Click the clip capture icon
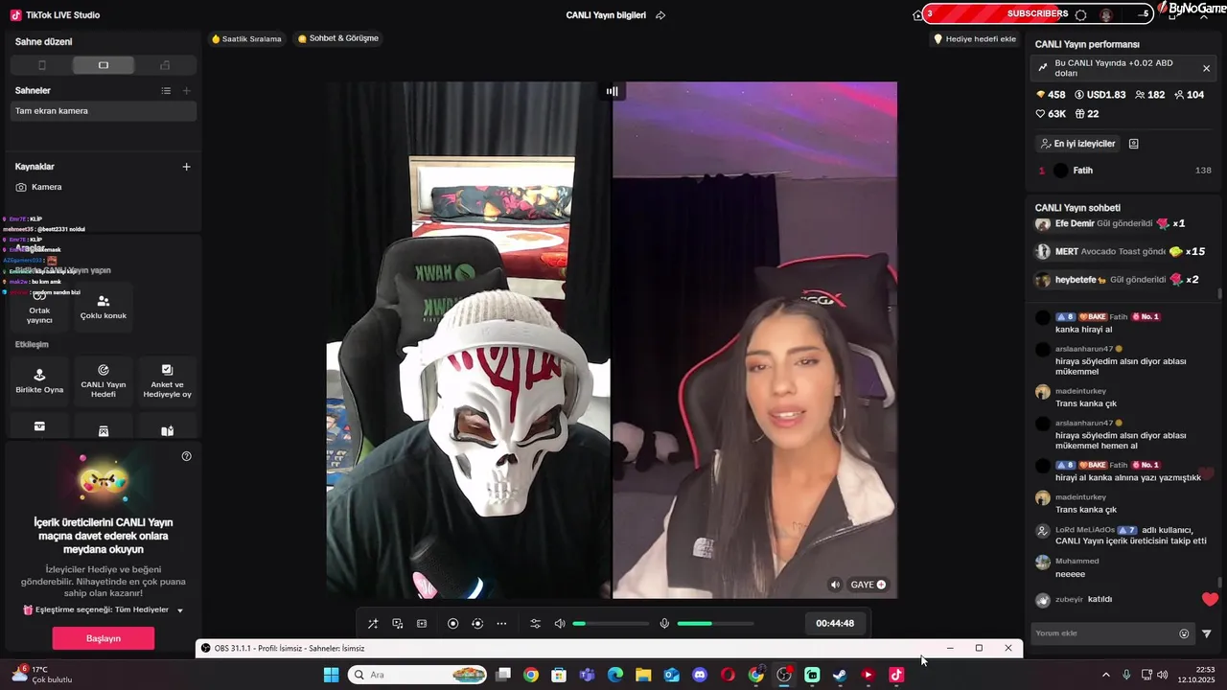This screenshot has height=690, width=1227. (422, 624)
